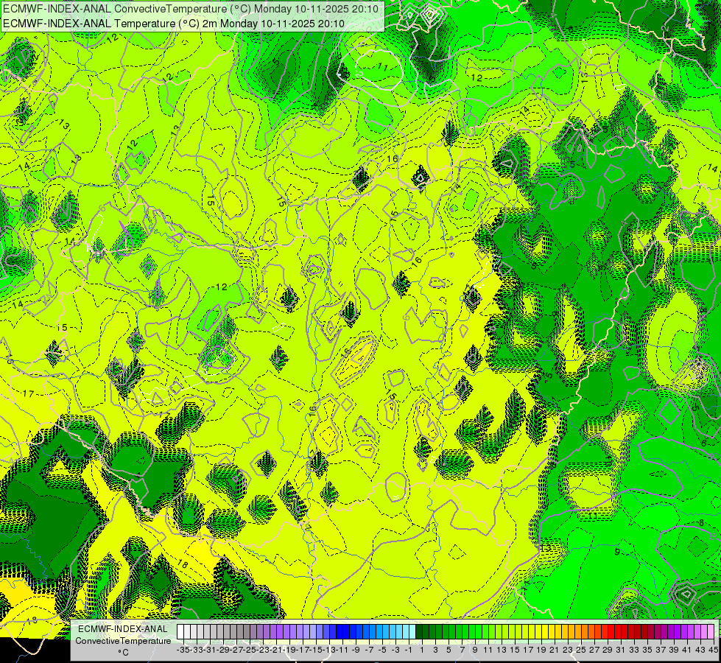
Task: Click the legend word ConvectiveTemperature
Action: pos(123,641)
